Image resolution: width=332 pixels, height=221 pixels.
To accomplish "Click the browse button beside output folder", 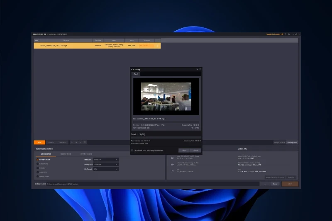I will coord(265,184).
